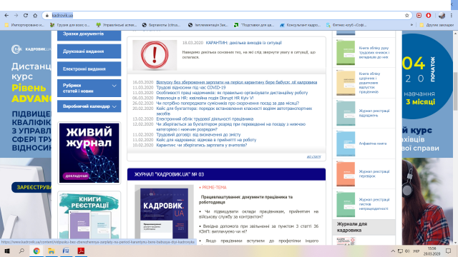The width and height of the screenshot is (458, 257).
Task: Open the Електронні видання menu item
Action: click(x=89, y=69)
